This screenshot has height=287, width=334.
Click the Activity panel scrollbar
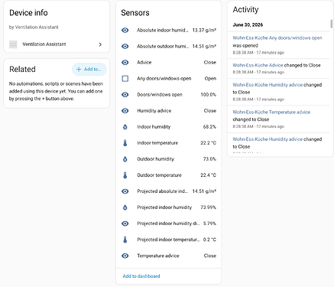pos(331,24)
